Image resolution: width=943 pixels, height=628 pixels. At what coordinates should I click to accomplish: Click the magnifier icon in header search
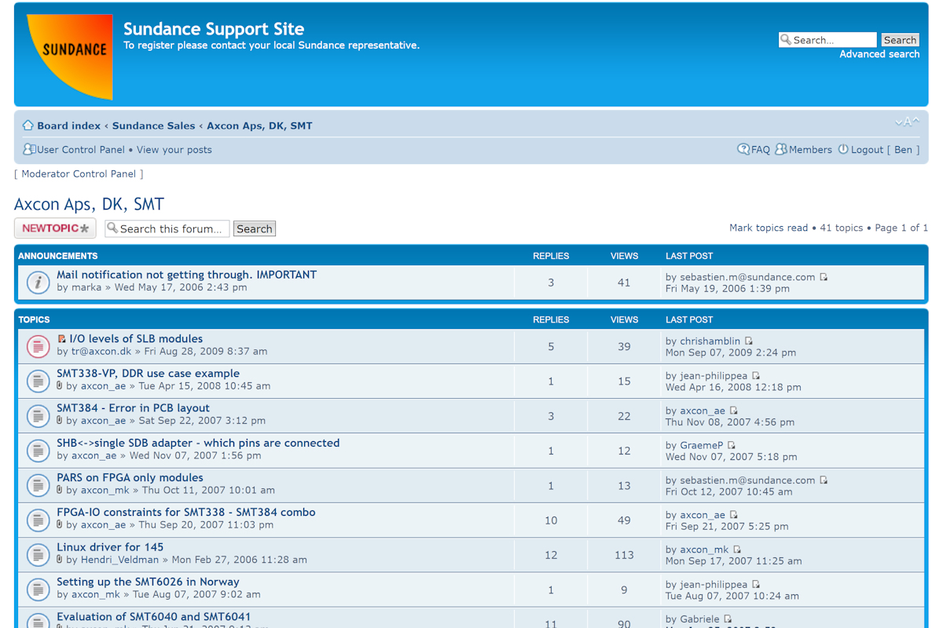point(786,39)
